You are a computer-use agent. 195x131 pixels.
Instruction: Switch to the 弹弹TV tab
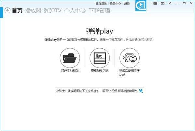coord(53,10)
